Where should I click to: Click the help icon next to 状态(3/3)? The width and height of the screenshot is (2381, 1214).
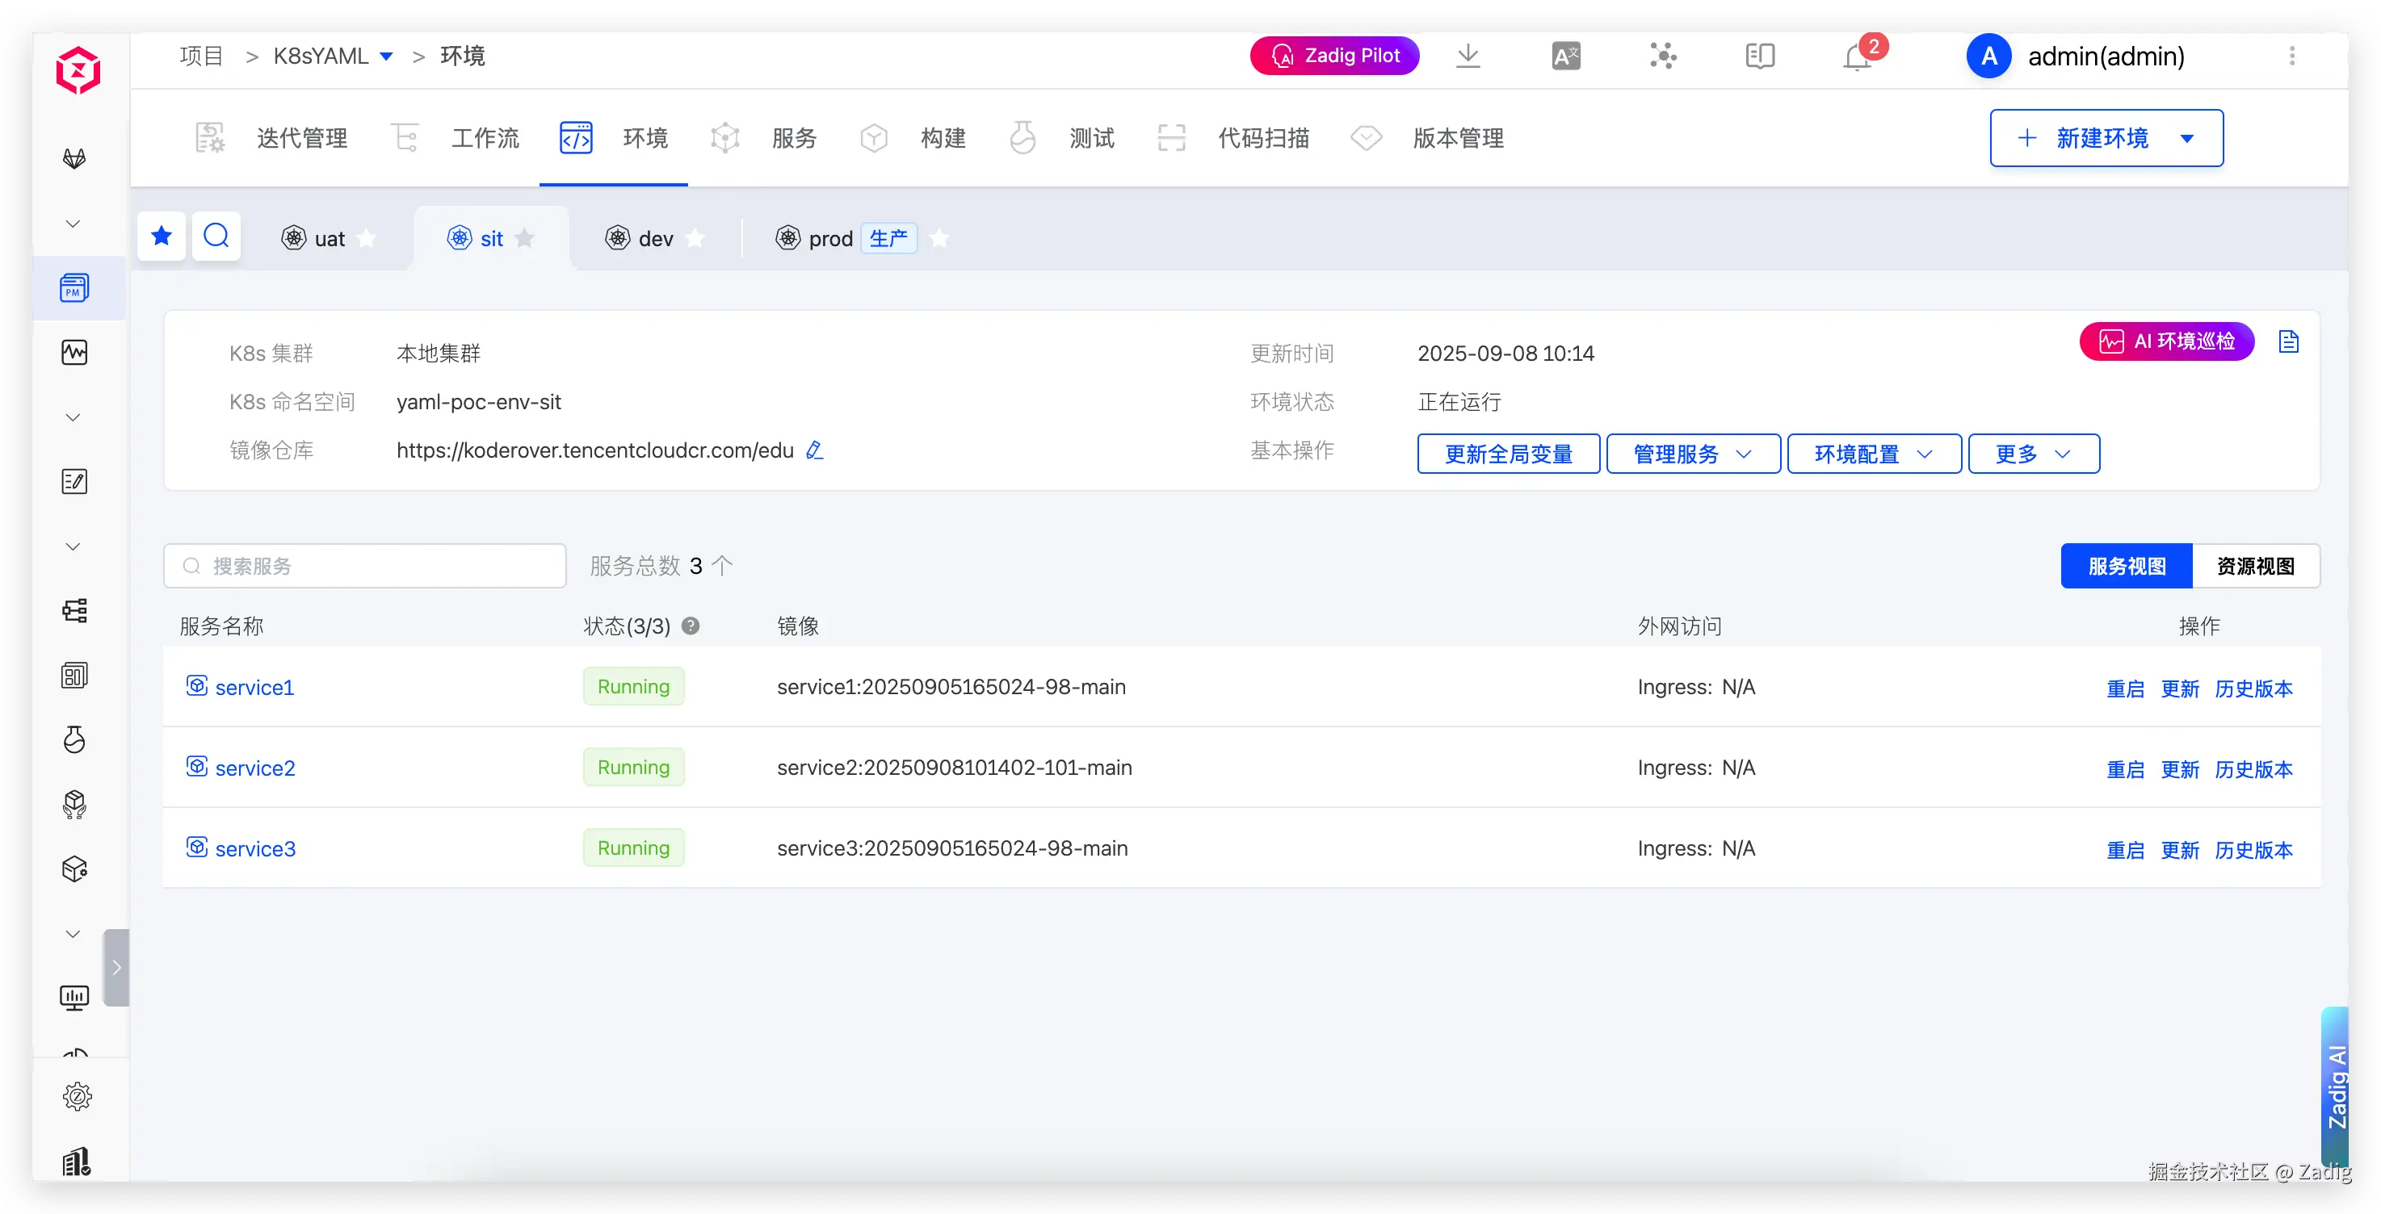691,626
